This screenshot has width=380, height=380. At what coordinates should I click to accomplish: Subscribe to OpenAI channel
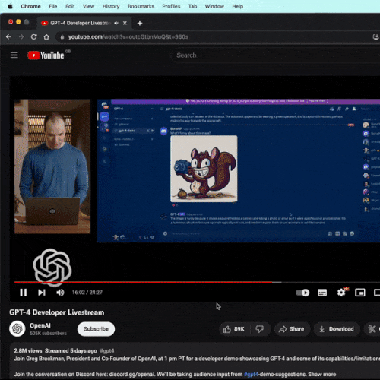click(96, 329)
